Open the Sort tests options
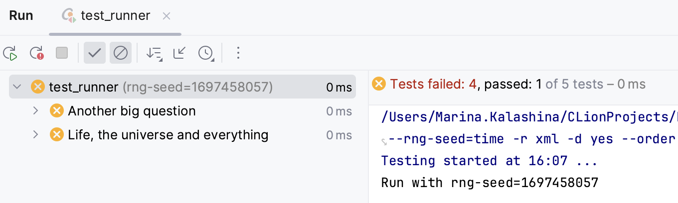Screen dimensions: 678x203 [x=154, y=53]
